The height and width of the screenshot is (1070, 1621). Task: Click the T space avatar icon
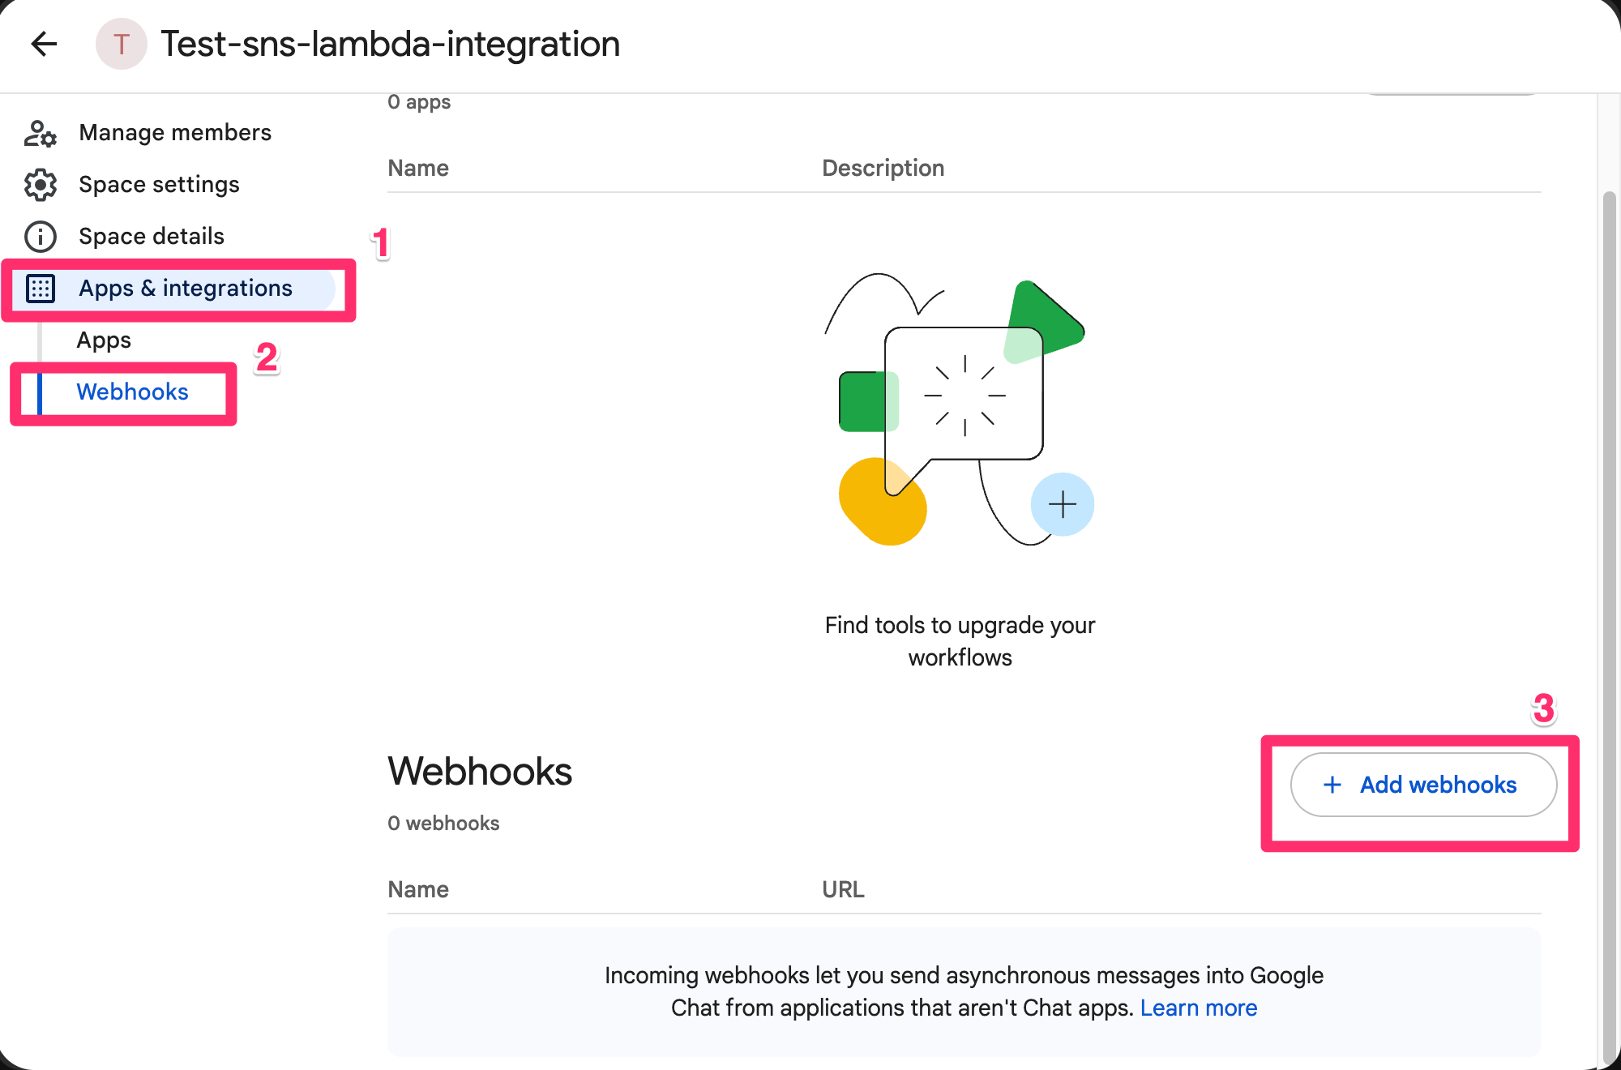(x=122, y=44)
